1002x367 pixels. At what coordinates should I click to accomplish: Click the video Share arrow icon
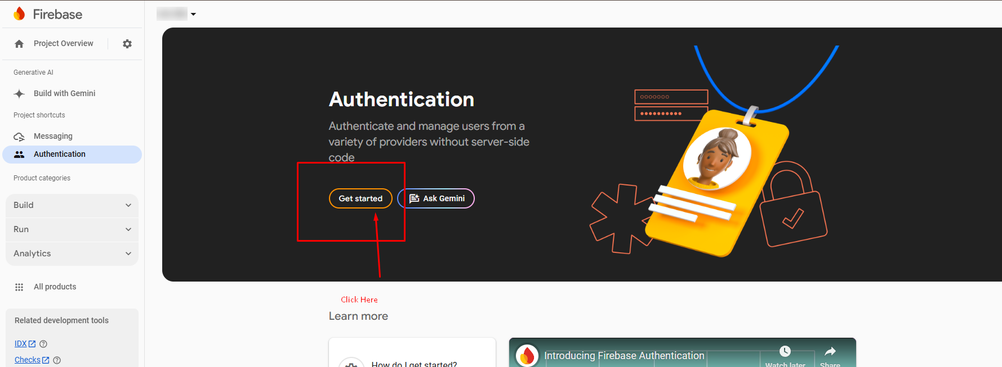point(830,352)
